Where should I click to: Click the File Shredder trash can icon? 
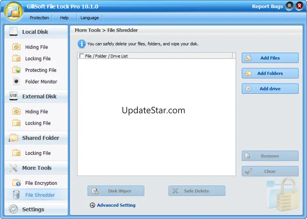pos(16,195)
